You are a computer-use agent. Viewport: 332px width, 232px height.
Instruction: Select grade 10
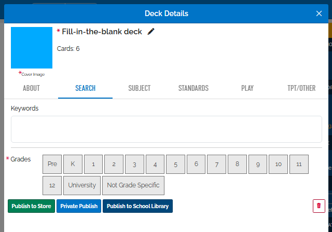click(278, 164)
